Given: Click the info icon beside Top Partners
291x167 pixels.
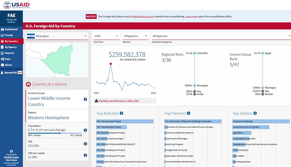Looking at the screenshot, I should (188, 113).
